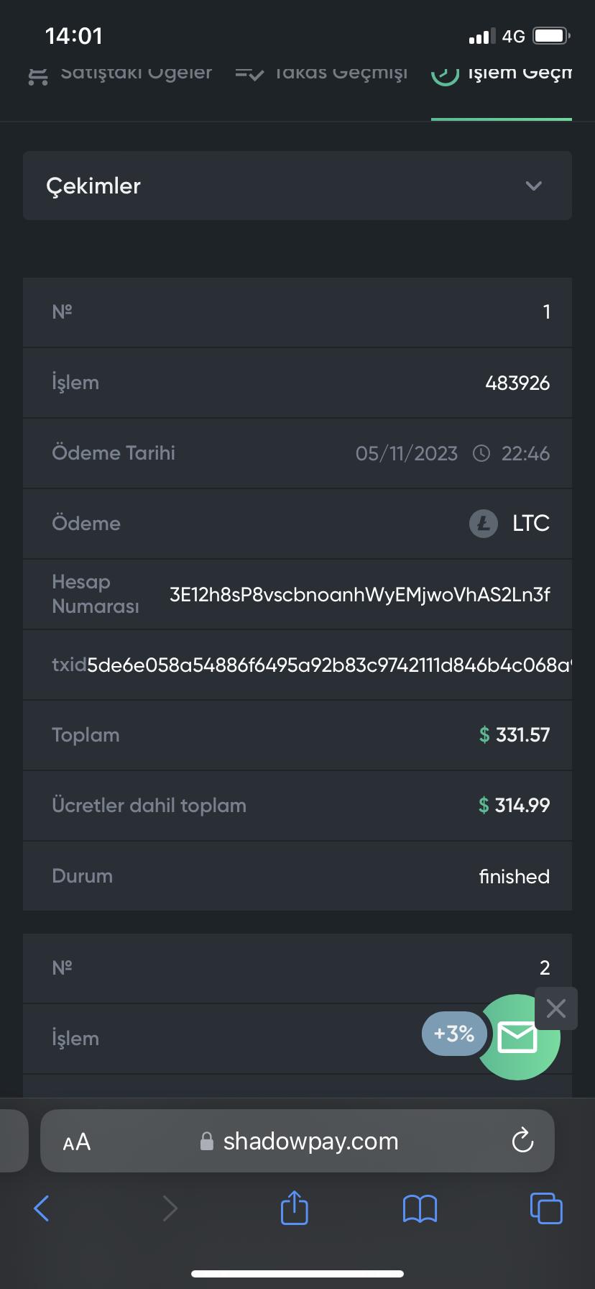Click the clock icon beside 22:46
The height and width of the screenshot is (1289, 595).
coord(481,454)
